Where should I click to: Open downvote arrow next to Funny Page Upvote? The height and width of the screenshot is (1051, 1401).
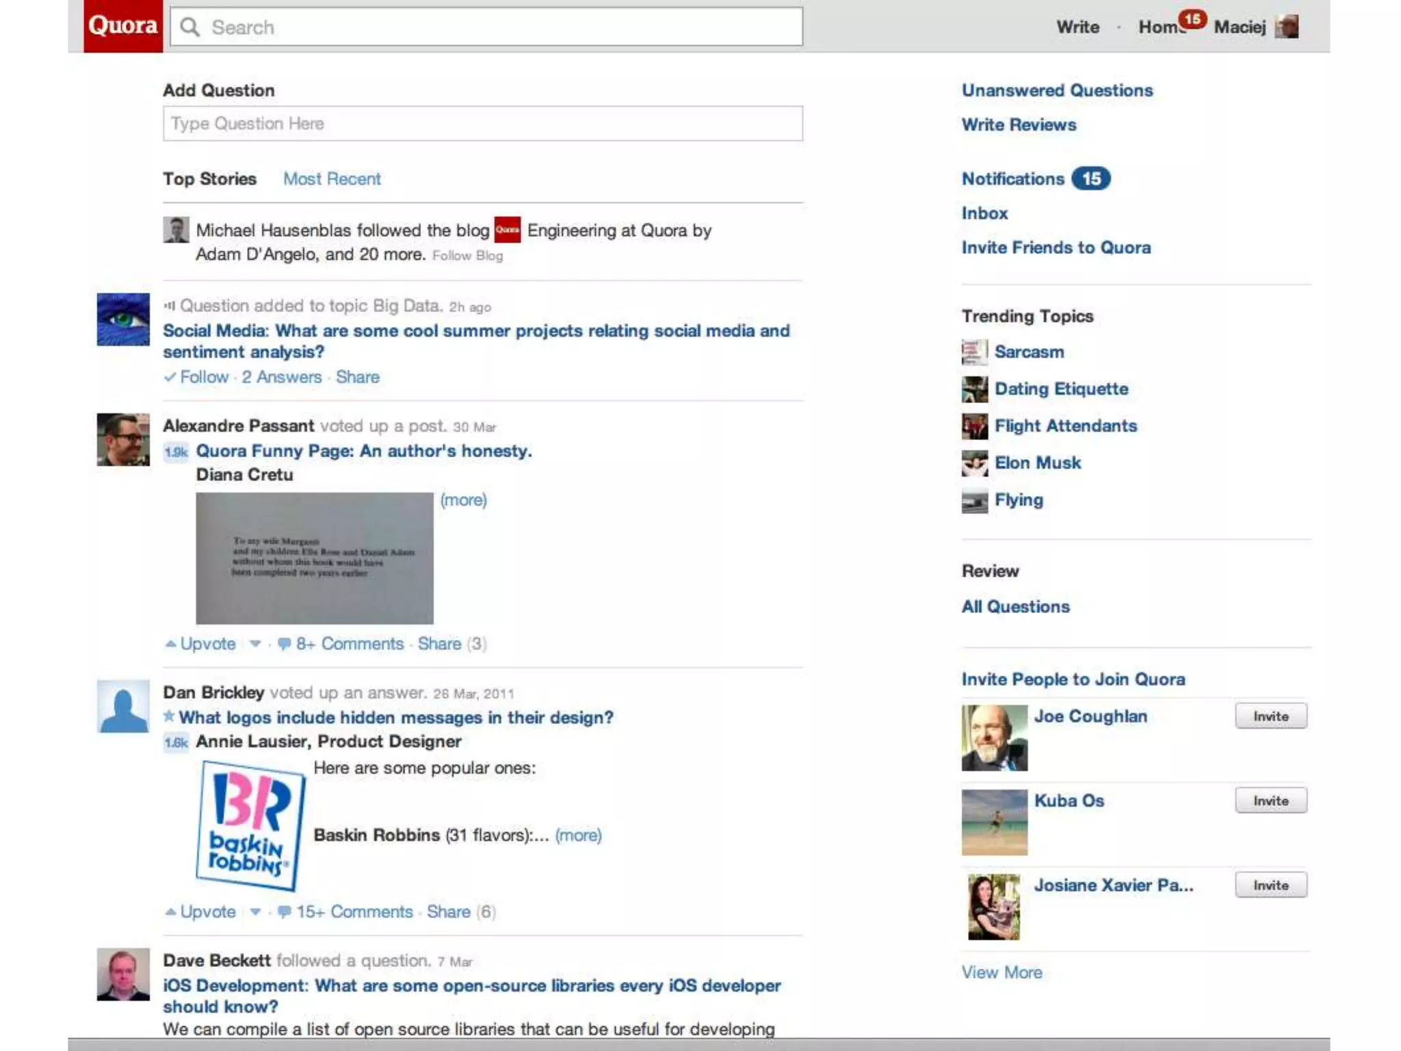(255, 644)
